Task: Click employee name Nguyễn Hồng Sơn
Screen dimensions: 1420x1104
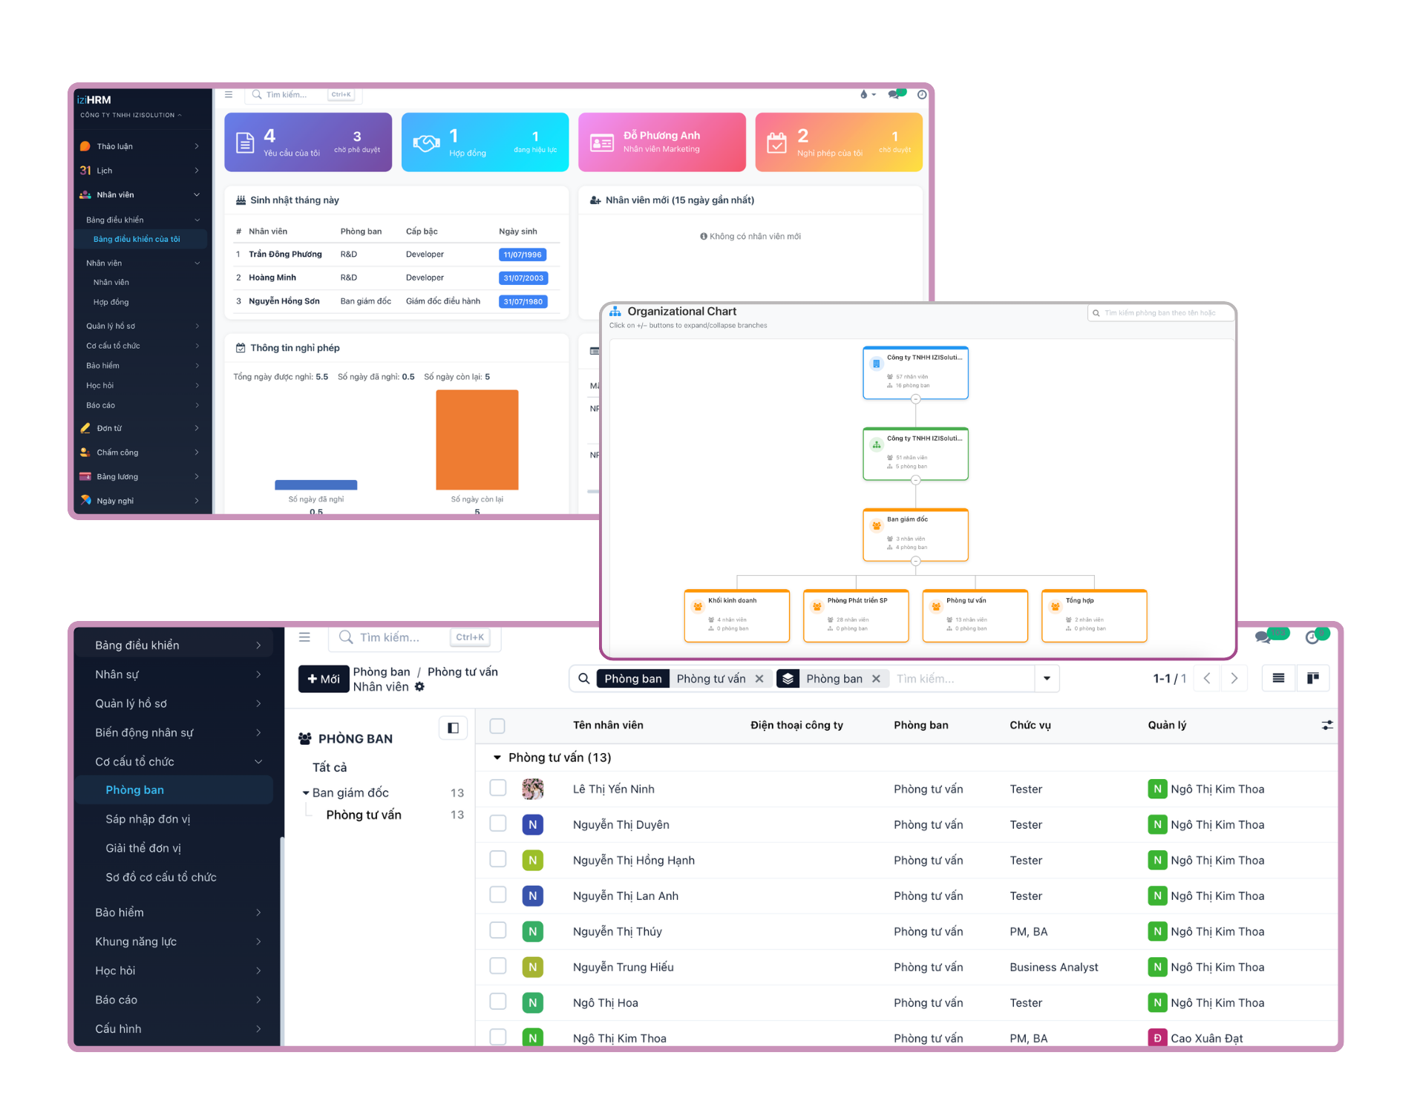Action: pos(284,301)
